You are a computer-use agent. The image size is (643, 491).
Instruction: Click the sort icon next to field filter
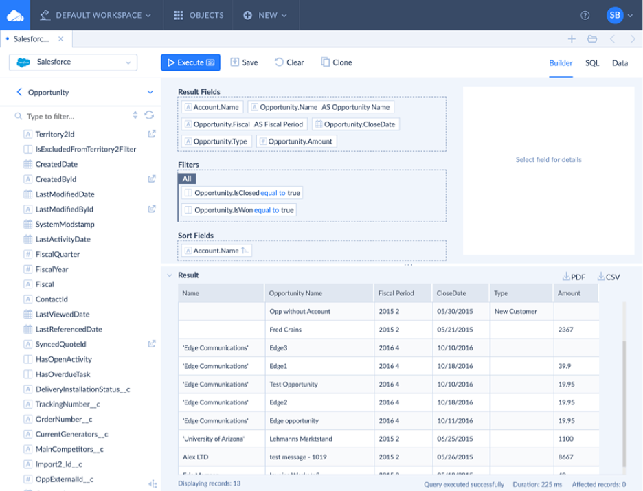(135, 115)
